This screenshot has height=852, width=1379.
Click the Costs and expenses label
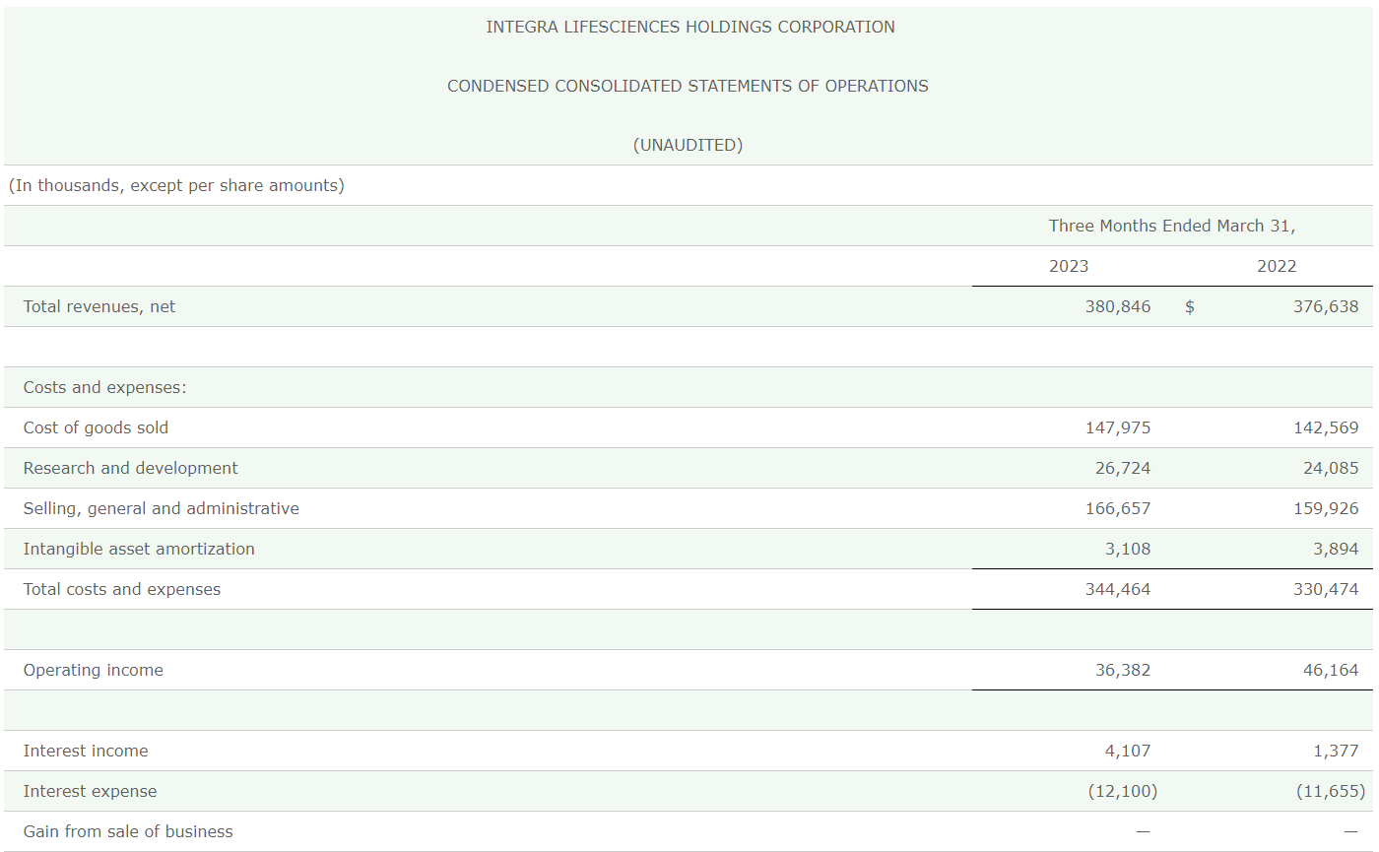coord(105,387)
